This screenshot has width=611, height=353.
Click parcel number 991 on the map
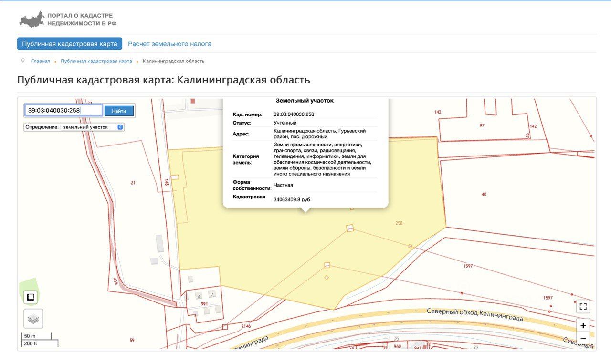204,304
